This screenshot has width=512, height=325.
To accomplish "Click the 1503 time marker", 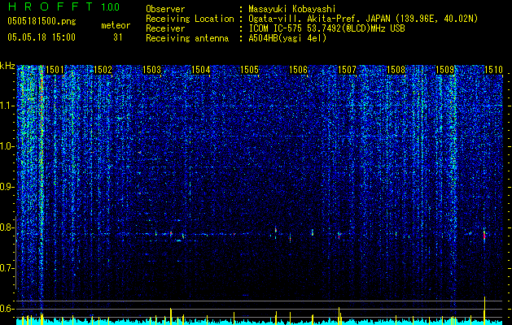I will click(152, 70).
